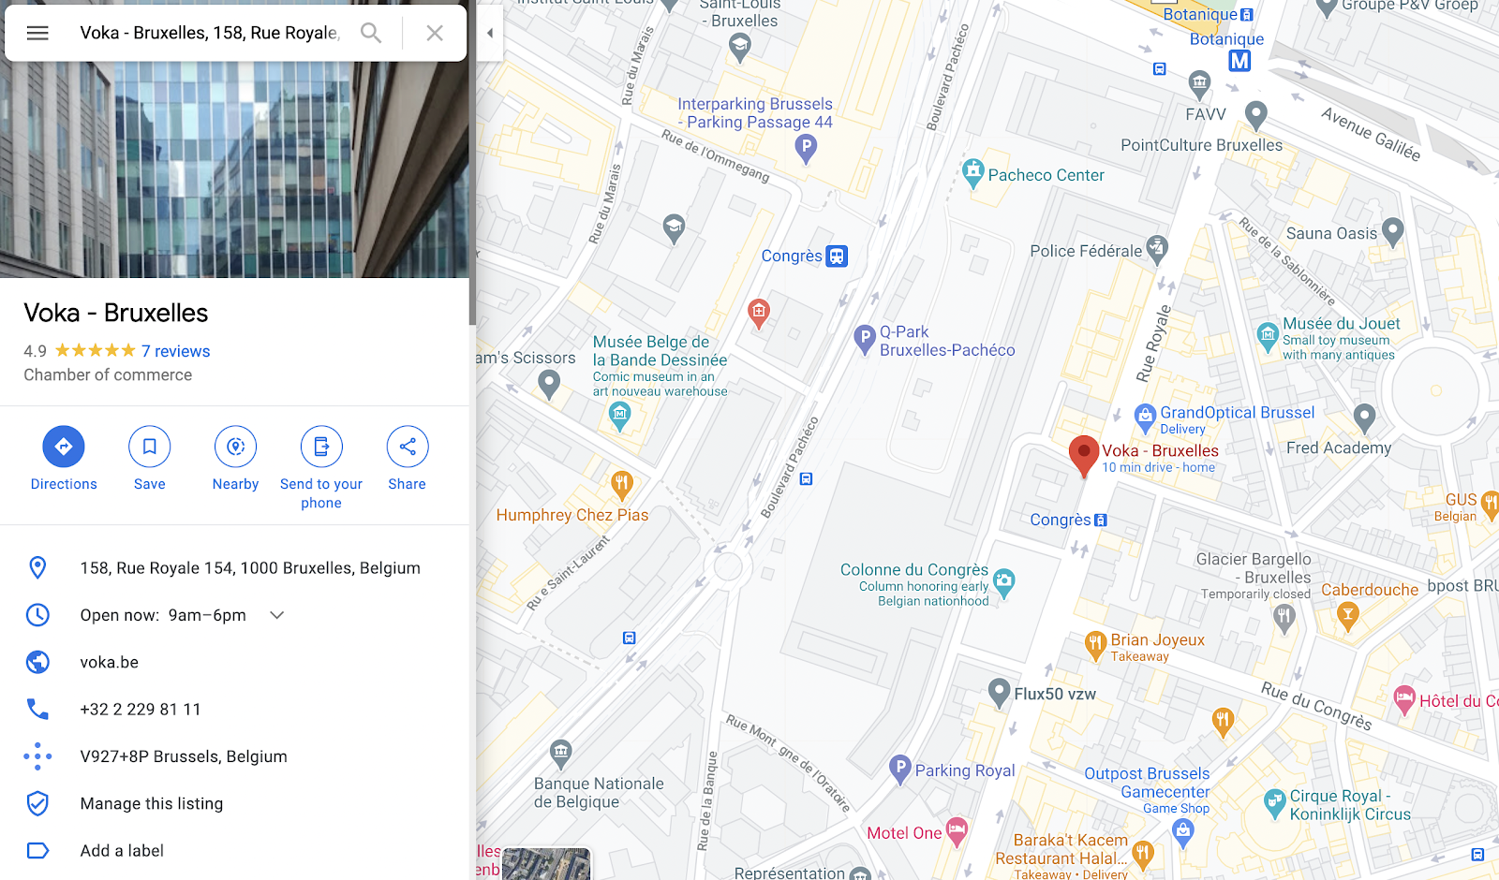The width and height of the screenshot is (1499, 880).
Task: Send place to your phone
Action: [321, 468]
